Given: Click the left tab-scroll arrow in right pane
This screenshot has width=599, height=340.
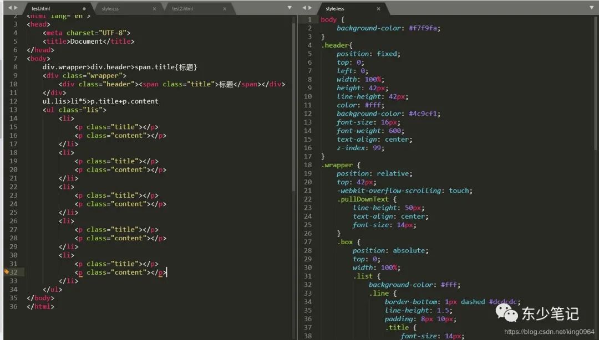Looking at the screenshot, I should 304,8.
